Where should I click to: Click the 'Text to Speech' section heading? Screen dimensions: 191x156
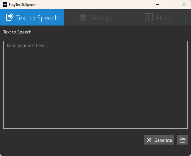[x=17, y=32]
